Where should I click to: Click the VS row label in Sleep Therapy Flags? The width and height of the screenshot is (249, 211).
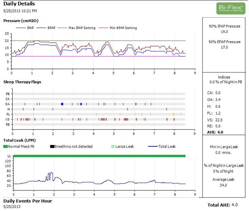point(7,120)
